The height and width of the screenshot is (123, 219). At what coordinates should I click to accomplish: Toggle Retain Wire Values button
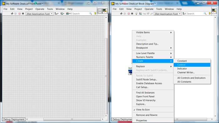click(x=140, y=13)
